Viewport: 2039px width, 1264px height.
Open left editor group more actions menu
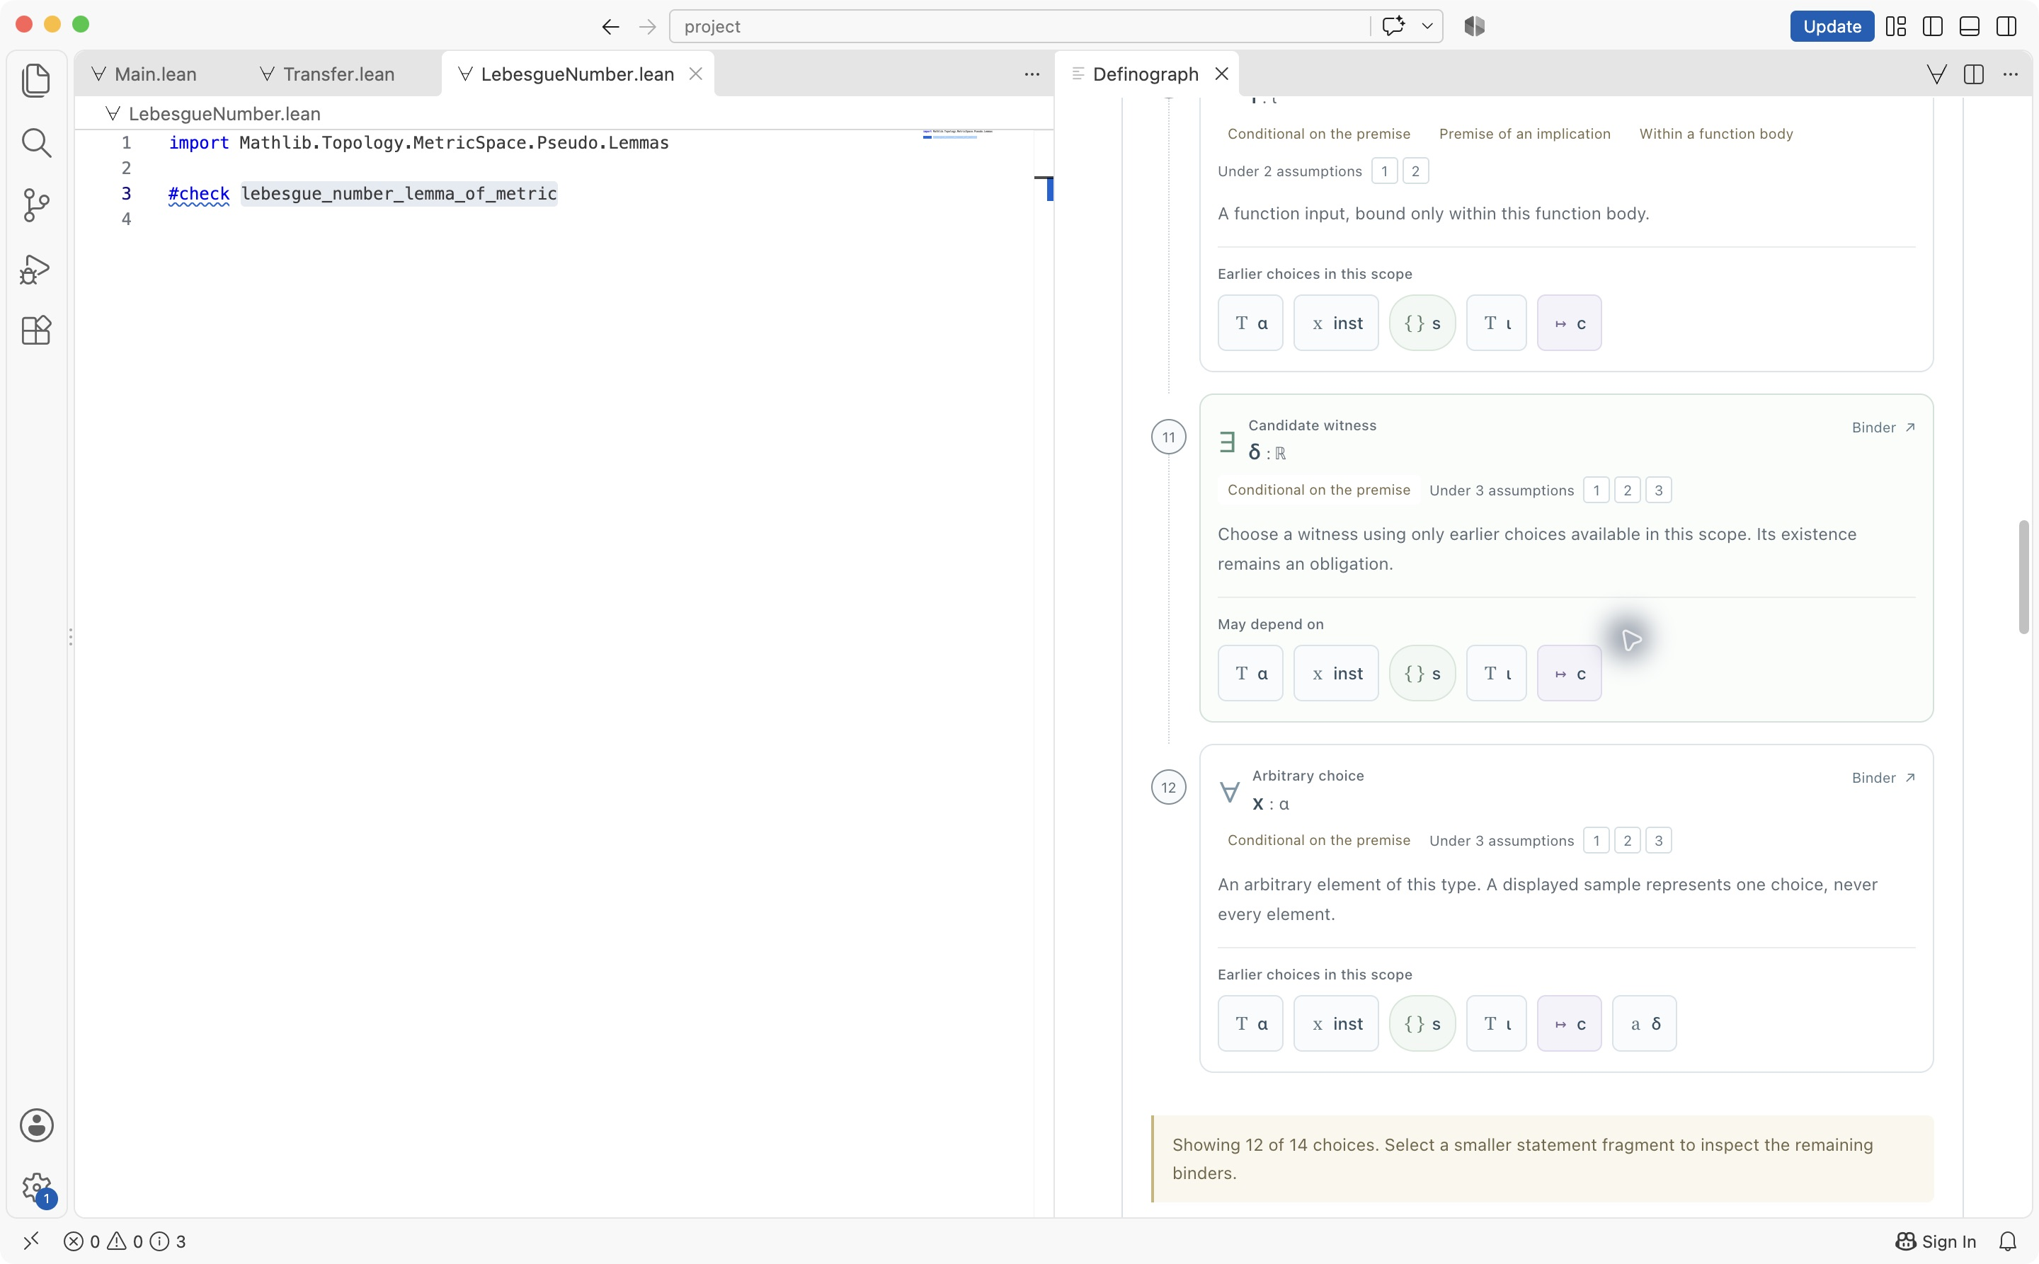1032,74
